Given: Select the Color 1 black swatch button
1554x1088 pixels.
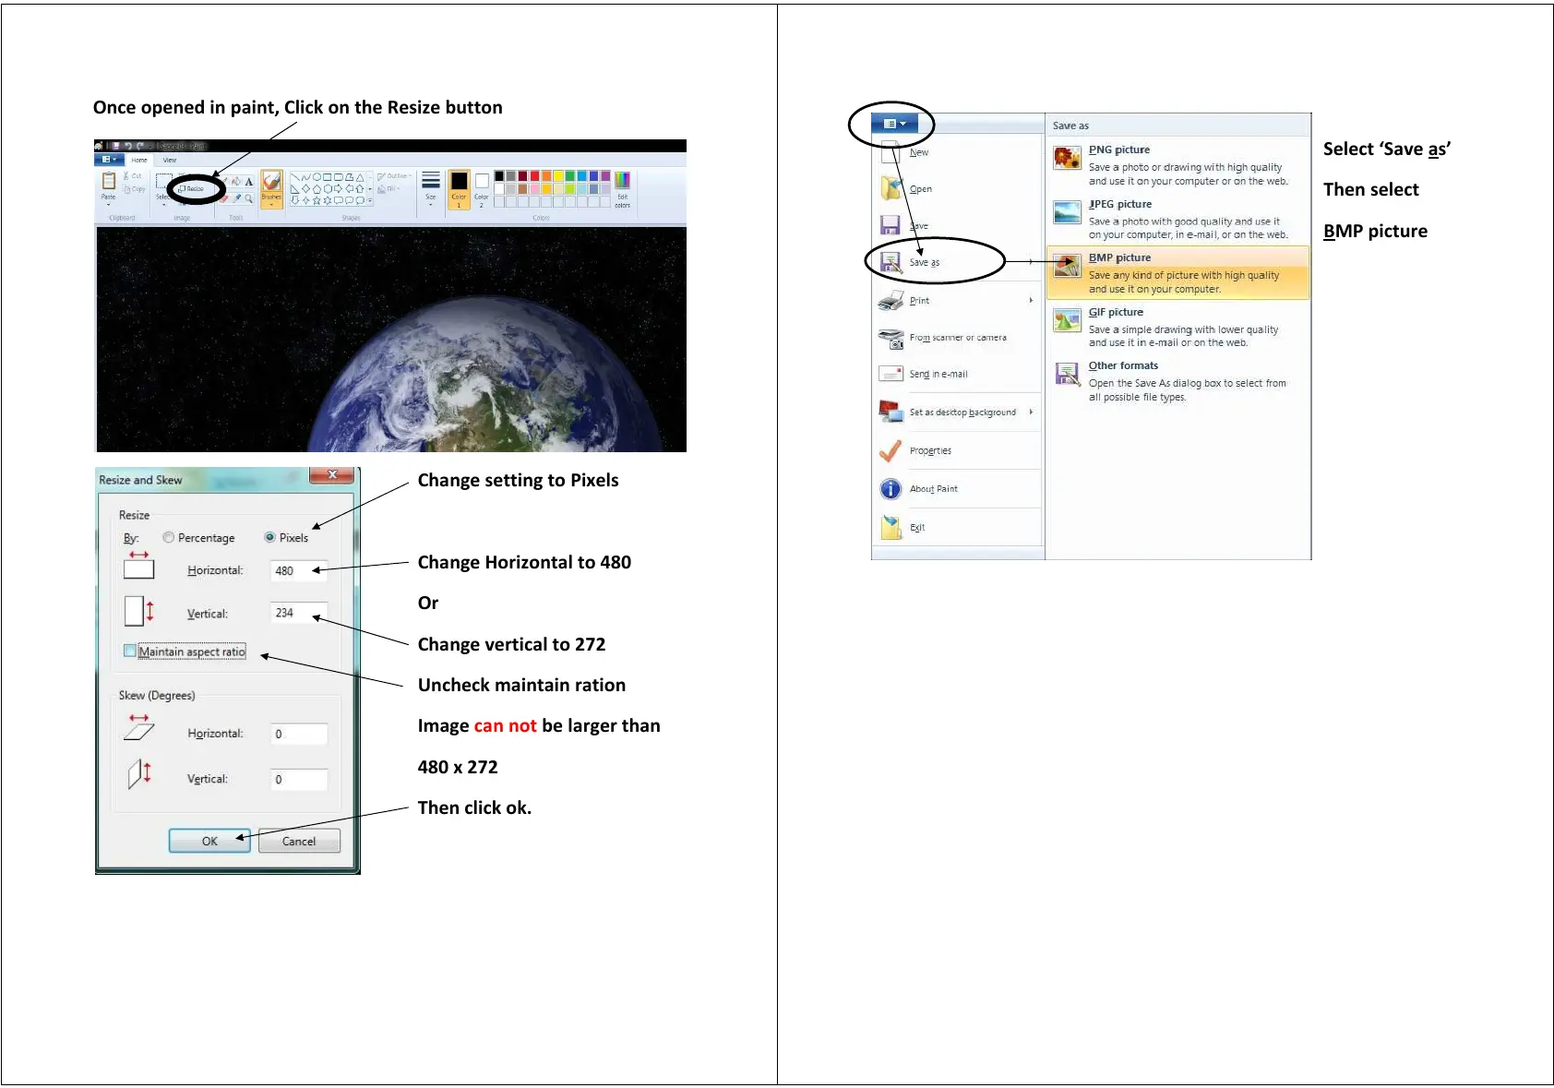Looking at the screenshot, I should [459, 189].
